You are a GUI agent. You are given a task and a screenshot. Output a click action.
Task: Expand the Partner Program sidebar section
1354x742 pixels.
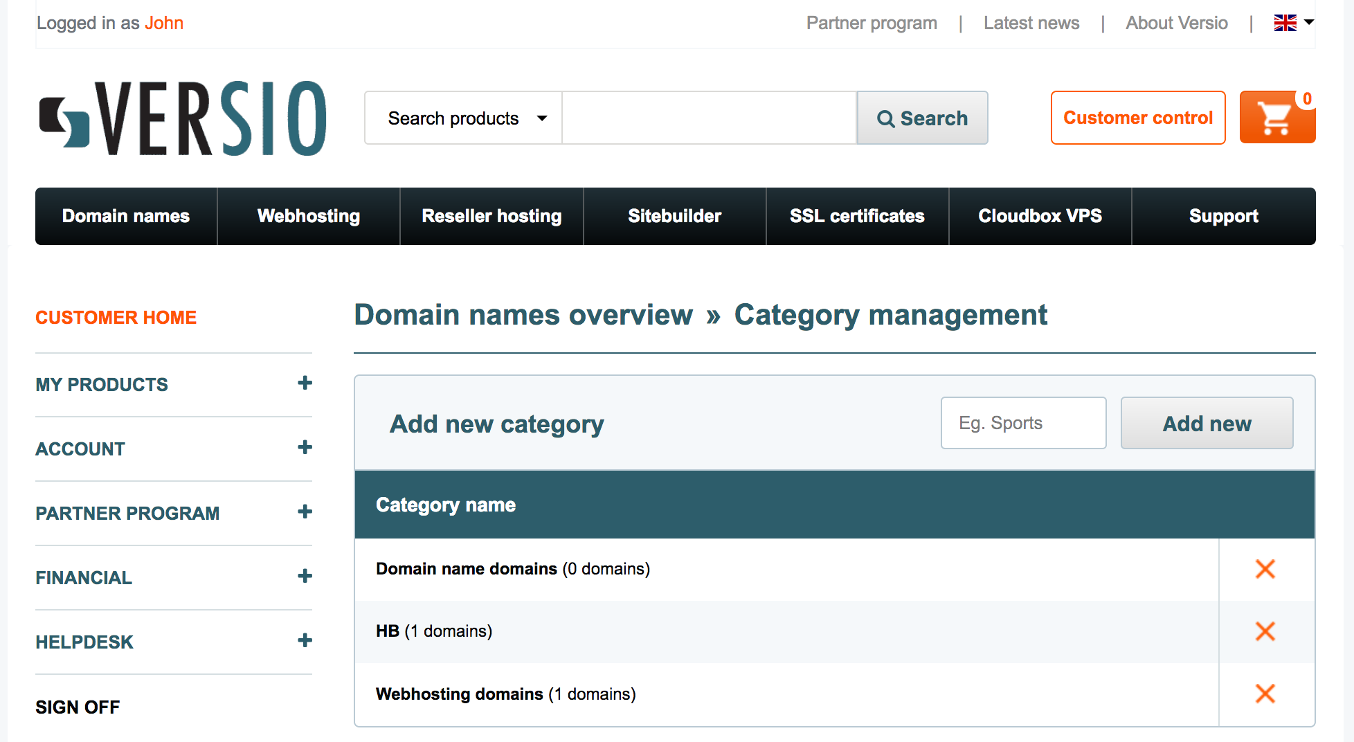[305, 512]
